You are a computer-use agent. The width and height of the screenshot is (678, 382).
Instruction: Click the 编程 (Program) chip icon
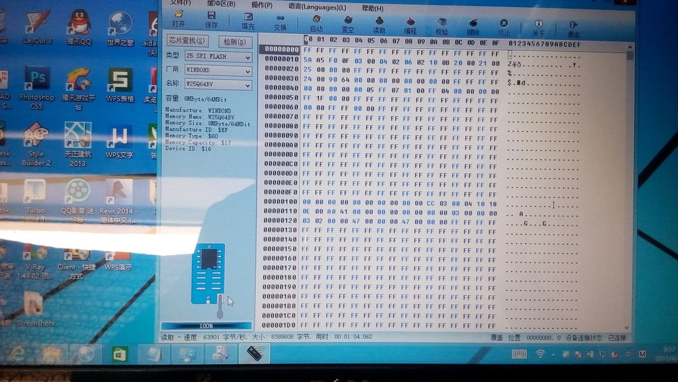tap(410, 26)
